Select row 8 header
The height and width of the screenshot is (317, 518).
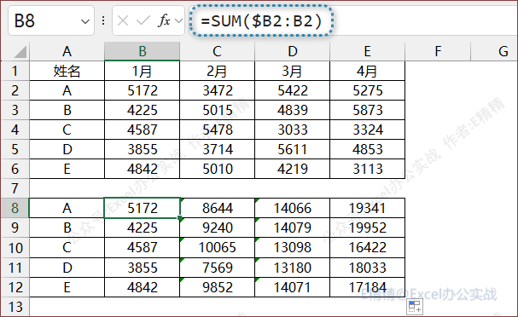[15, 208]
